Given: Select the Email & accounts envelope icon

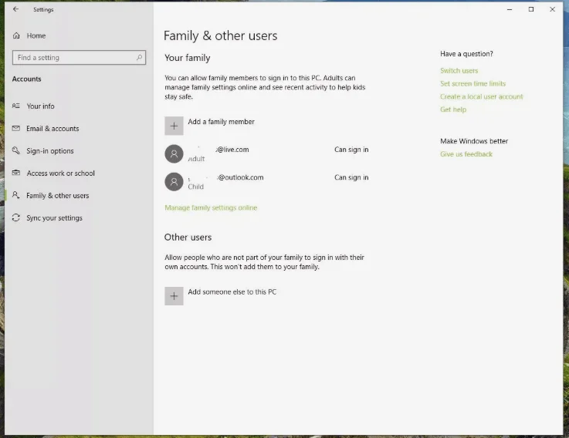Looking at the screenshot, I should click(x=16, y=128).
